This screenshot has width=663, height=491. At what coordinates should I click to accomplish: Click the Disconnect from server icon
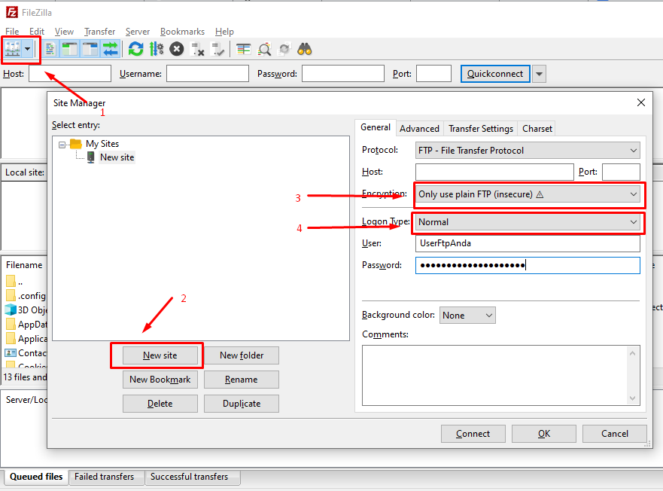coord(197,49)
